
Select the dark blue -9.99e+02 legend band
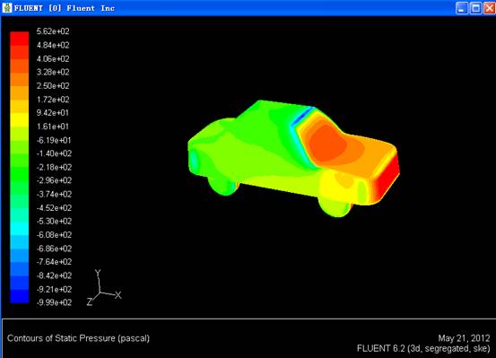coord(20,296)
